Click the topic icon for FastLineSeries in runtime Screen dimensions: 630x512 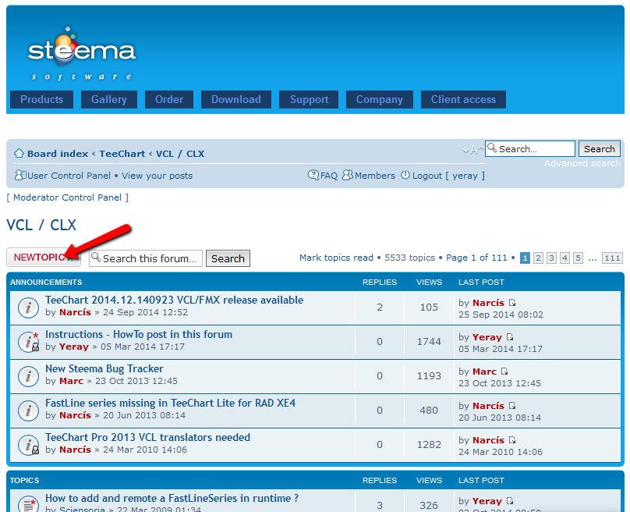tap(29, 503)
